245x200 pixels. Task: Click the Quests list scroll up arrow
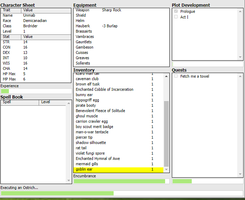240,76
